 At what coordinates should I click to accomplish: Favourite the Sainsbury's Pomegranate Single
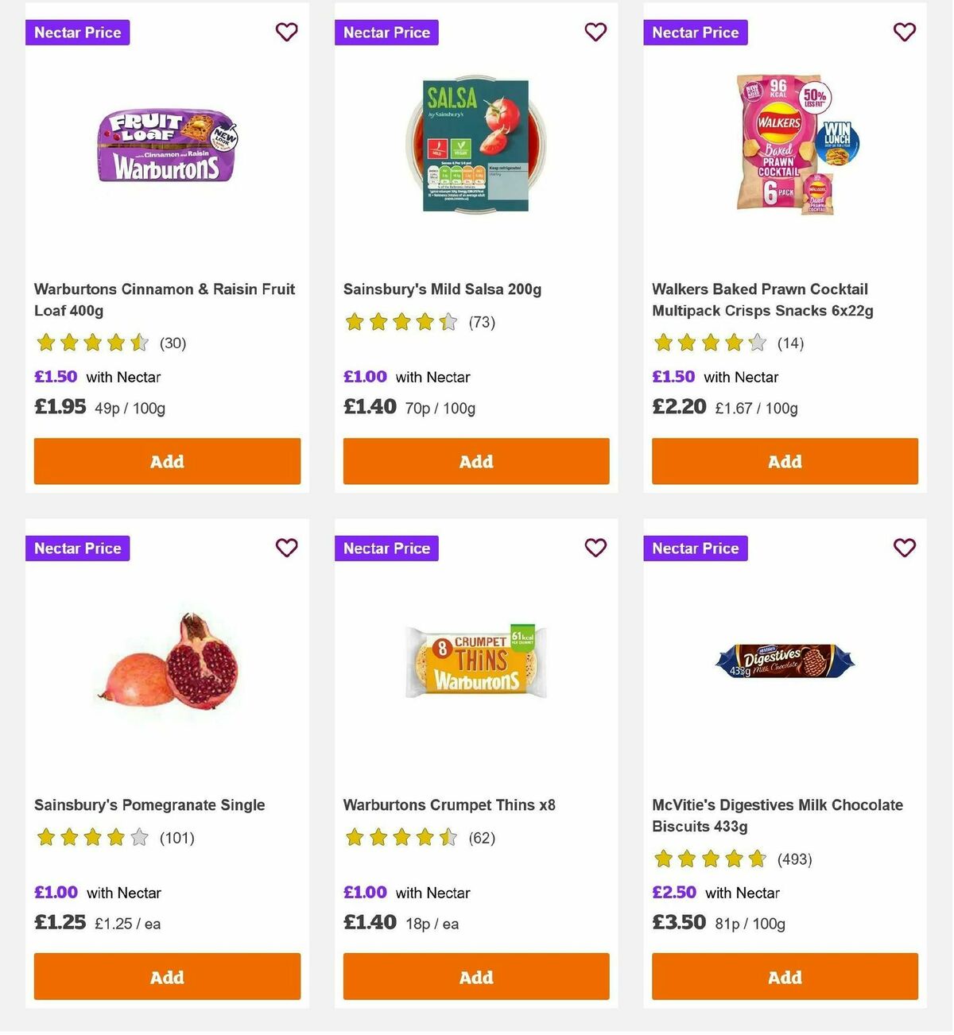[286, 548]
